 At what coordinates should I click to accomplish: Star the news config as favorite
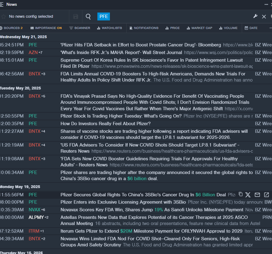click(x=3, y=16)
